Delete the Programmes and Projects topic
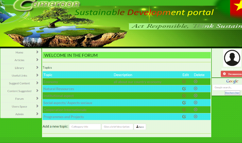Viewport: 242px width, 143px height. pos(195,116)
